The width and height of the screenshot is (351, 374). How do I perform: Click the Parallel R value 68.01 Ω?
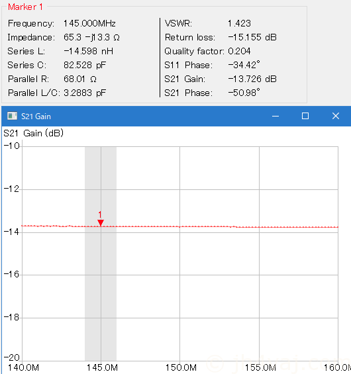pos(80,79)
